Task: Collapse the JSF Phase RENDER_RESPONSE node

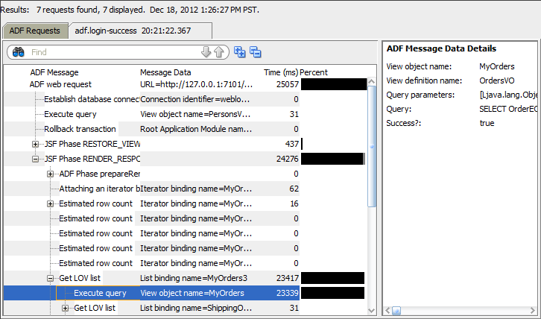Action: pyautogui.click(x=35, y=159)
